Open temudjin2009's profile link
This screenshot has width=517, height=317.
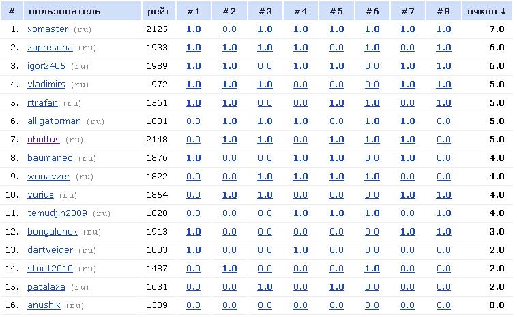click(57, 213)
